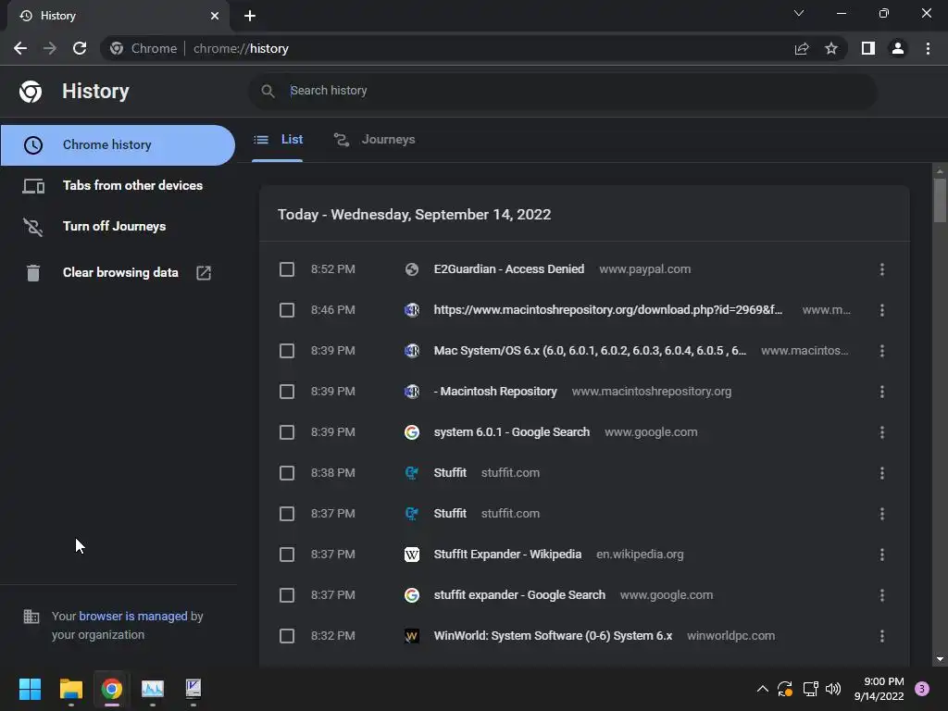Check the system 6.0.1 Google Search entry
948x711 pixels.
tap(287, 432)
